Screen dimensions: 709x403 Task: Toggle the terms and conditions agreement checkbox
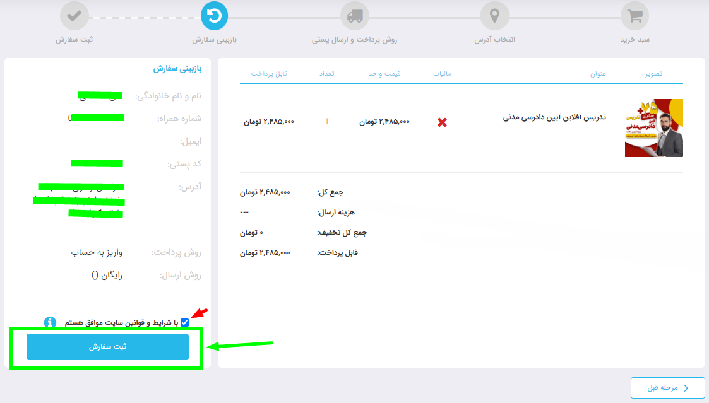(x=184, y=322)
